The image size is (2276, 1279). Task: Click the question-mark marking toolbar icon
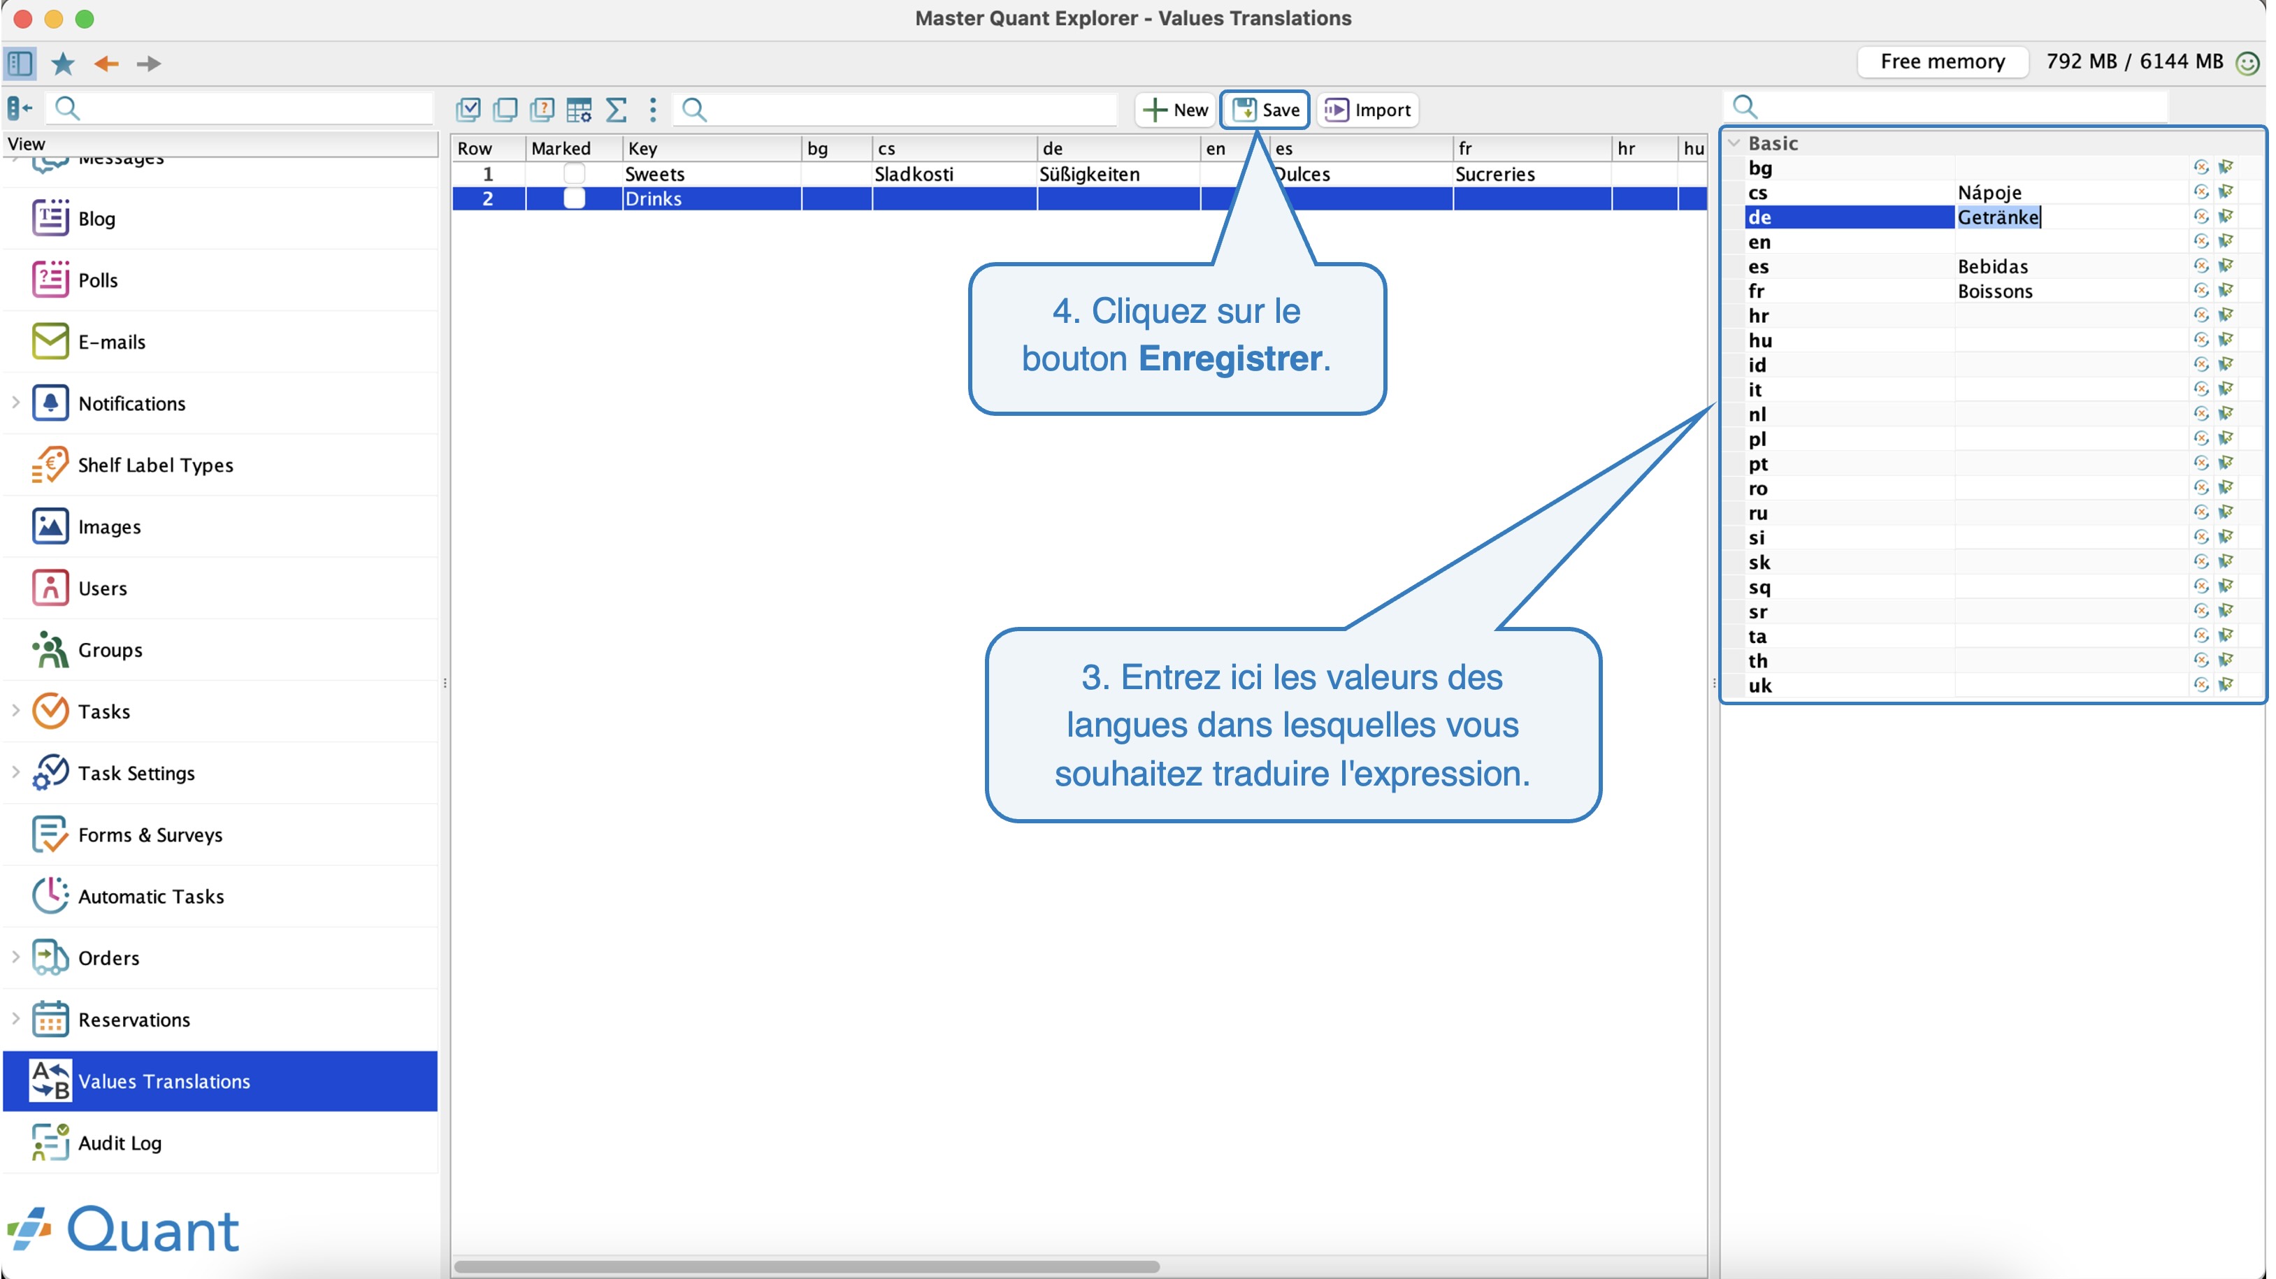(x=542, y=110)
